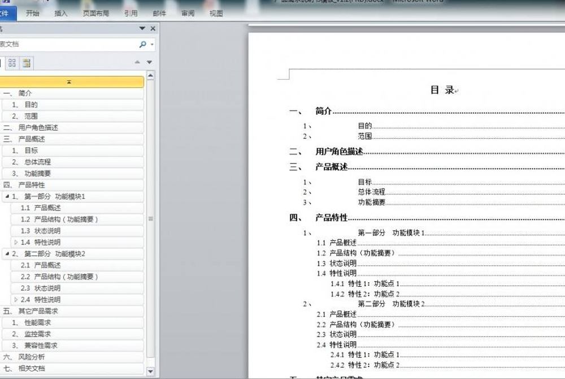The width and height of the screenshot is (565, 379).
Task: Open the 页面布局 ribbon tab
Action: 95,13
